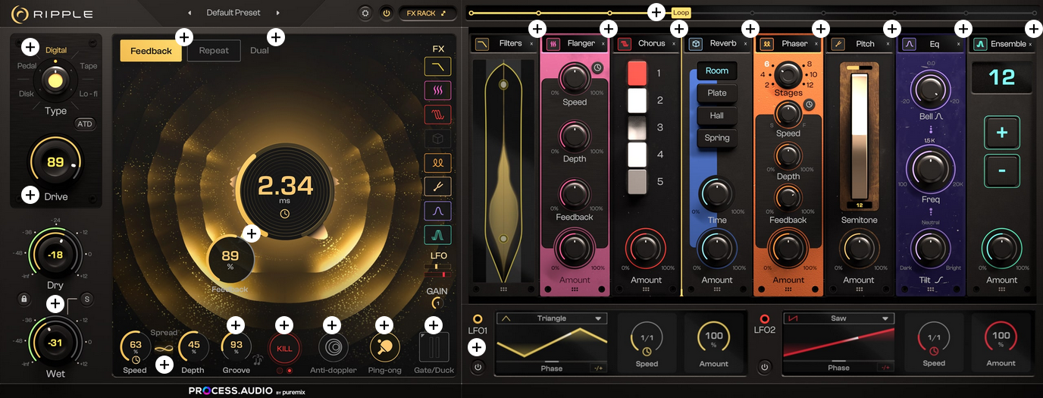Select the Hall reverb type button
Screen dimensions: 1043x398
coord(716,116)
